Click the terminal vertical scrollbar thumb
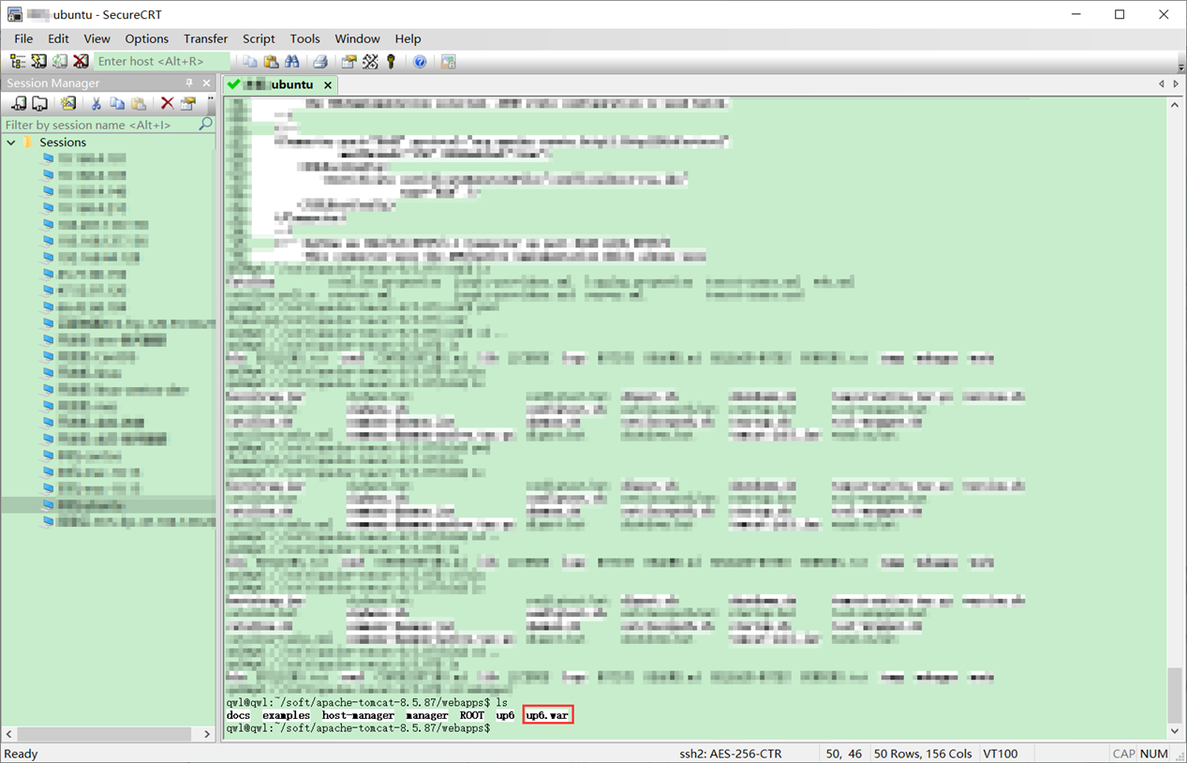Image resolution: width=1187 pixels, height=763 pixels. point(1175,695)
